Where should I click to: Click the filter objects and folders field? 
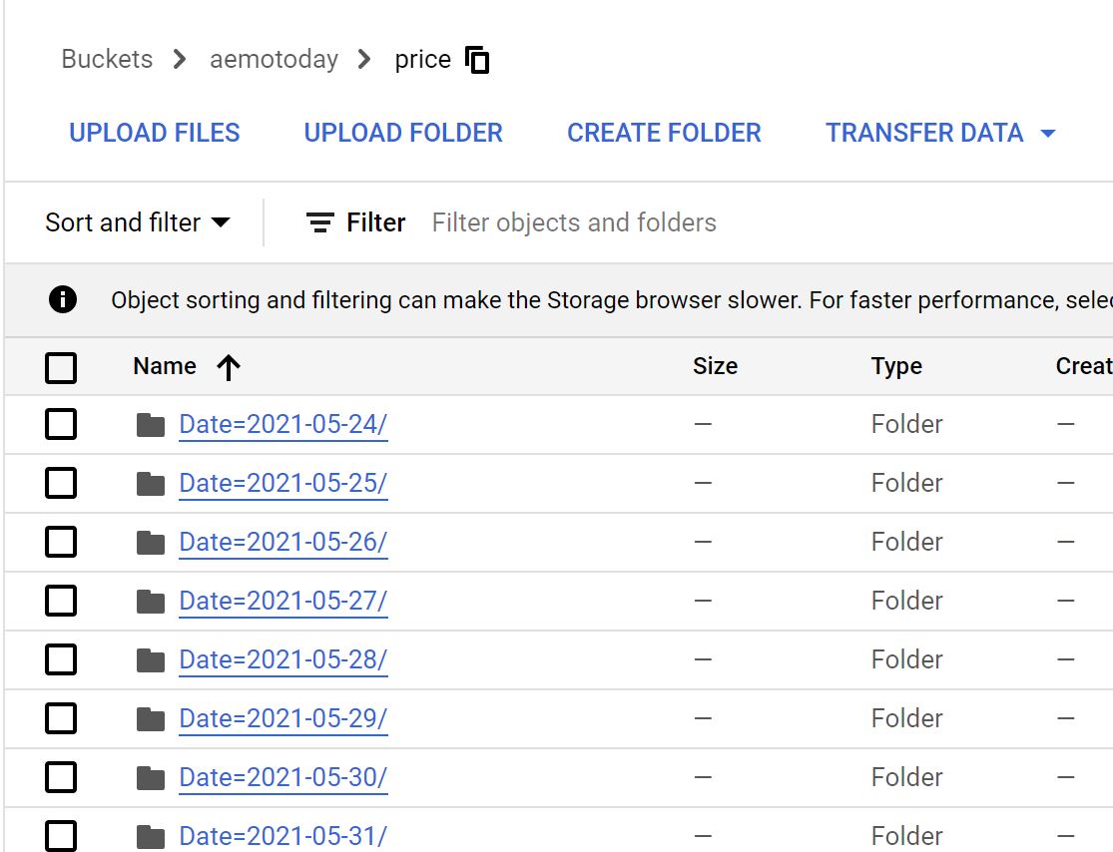point(574,222)
